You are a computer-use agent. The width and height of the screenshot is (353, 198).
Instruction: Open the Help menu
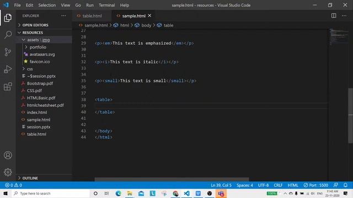tap(125, 5)
